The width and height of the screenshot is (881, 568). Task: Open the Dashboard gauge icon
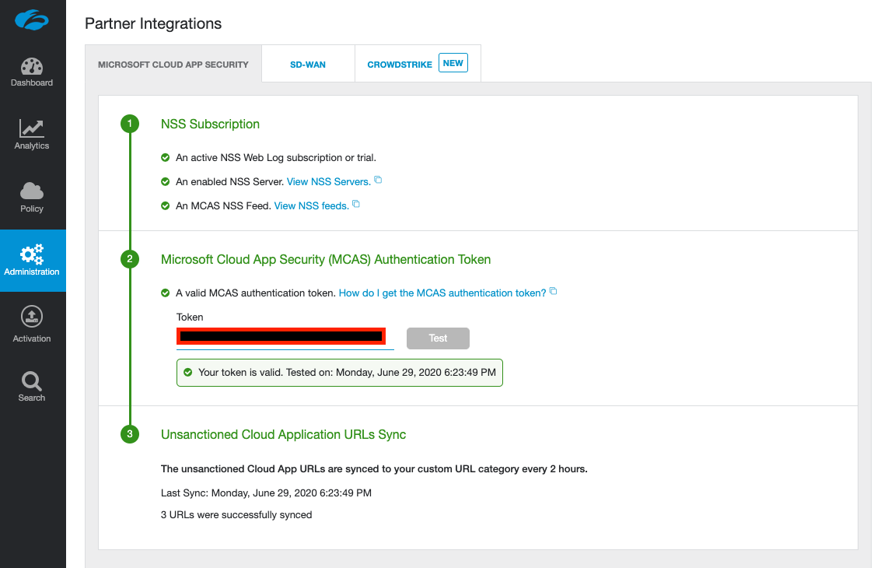(32, 67)
